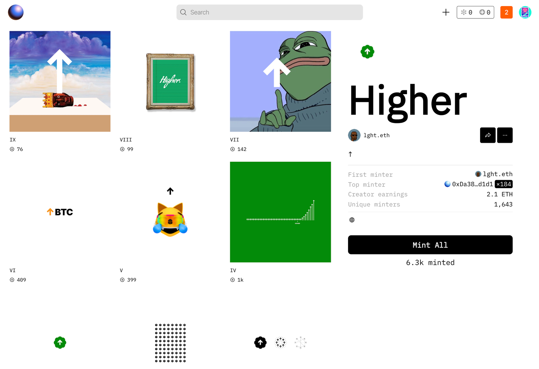539x369 pixels.
Task: Click the mint icon under piece IX
Action: tap(12, 149)
